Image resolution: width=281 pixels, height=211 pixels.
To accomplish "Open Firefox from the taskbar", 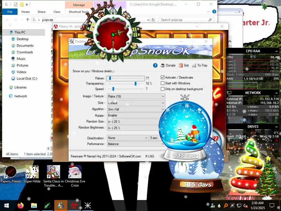I will point(21,206).
